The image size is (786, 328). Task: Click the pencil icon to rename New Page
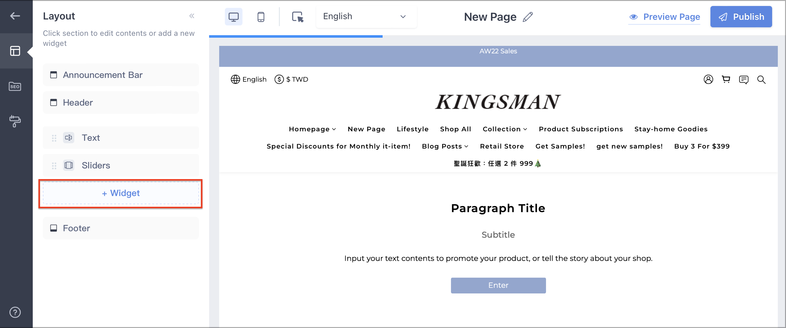click(527, 17)
